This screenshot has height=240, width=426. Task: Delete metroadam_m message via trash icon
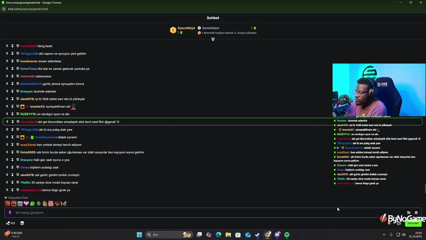tap(7, 190)
